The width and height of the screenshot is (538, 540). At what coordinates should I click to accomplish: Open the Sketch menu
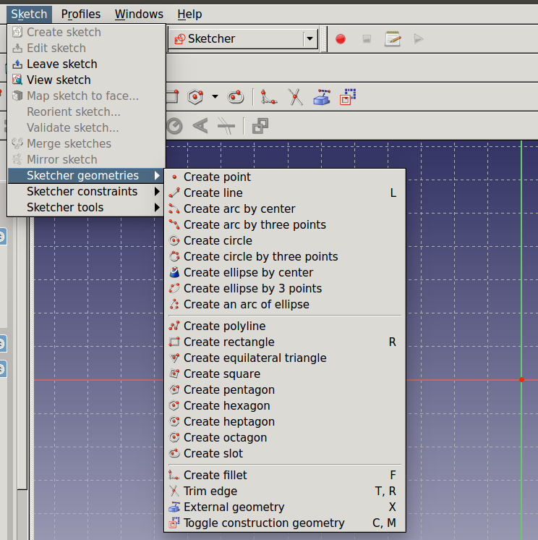click(x=29, y=14)
